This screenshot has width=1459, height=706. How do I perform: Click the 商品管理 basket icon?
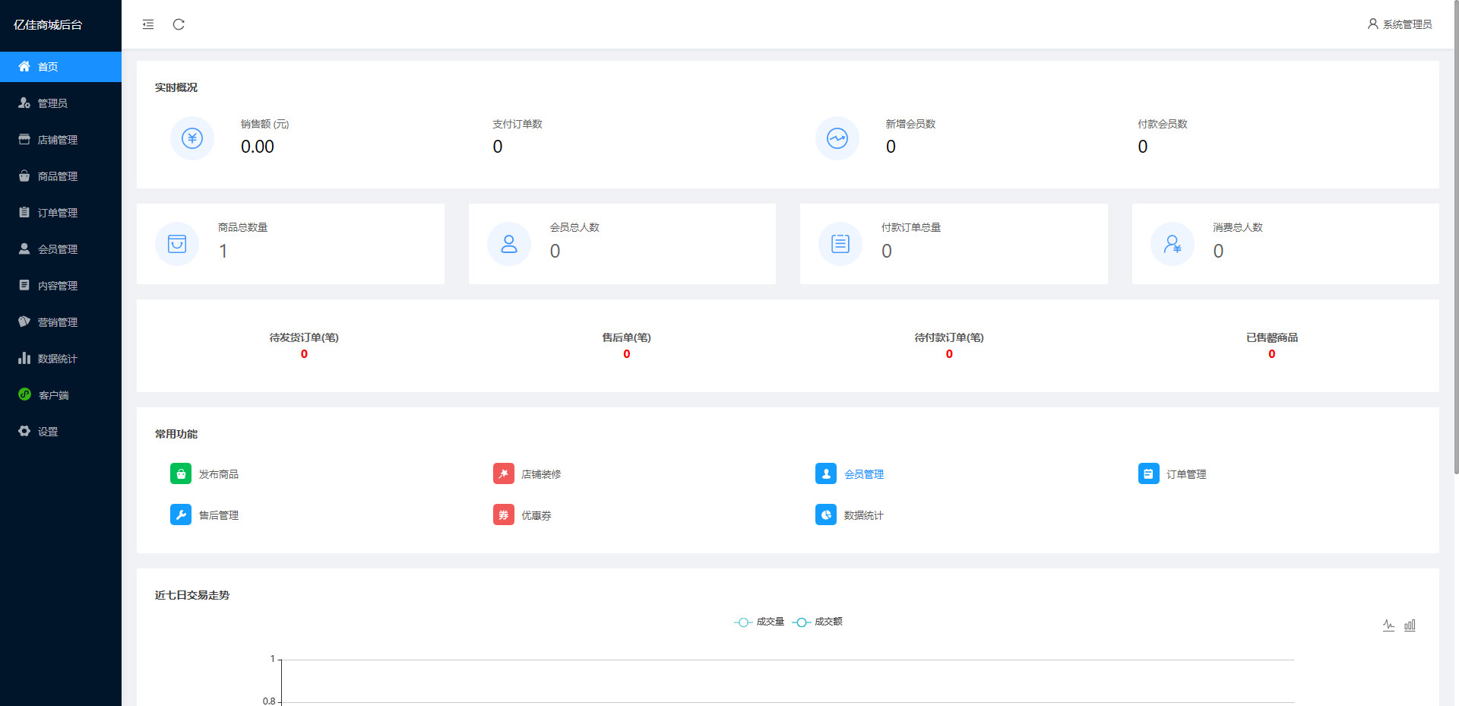(24, 176)
